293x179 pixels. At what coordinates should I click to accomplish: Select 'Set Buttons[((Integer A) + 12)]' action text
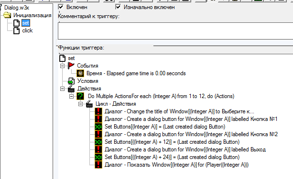[172, 142]
